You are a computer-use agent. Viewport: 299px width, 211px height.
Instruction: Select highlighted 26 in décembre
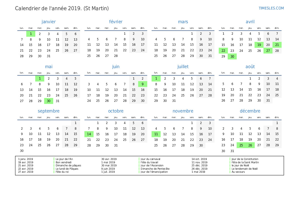tap(250, 145)
